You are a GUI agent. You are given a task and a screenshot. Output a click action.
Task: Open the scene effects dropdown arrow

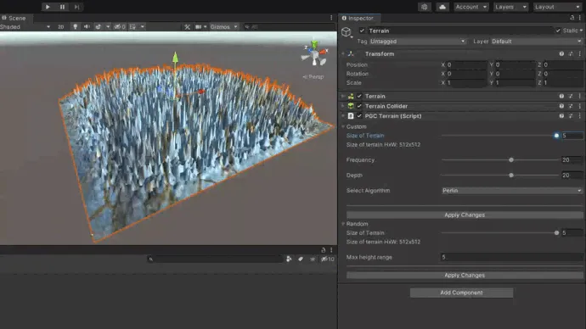click(x=108, y=27)
